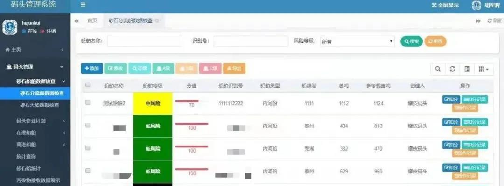Open the columns grid dropdown in table toolbar
The width and height of the screenshot is (504, 186).
[x=483, y=69]
